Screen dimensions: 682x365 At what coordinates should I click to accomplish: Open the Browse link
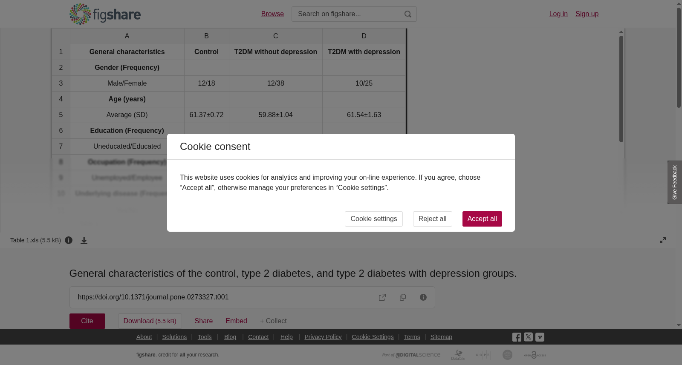(272, 14)
